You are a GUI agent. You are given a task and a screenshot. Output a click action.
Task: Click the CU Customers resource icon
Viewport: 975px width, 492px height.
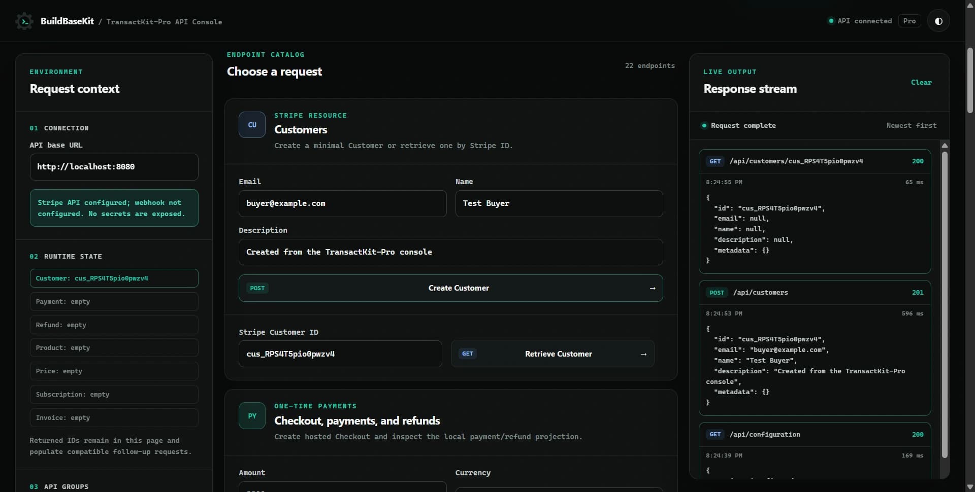252,125
